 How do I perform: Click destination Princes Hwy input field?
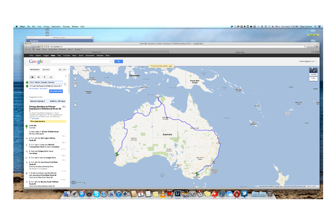pos(46,86)
